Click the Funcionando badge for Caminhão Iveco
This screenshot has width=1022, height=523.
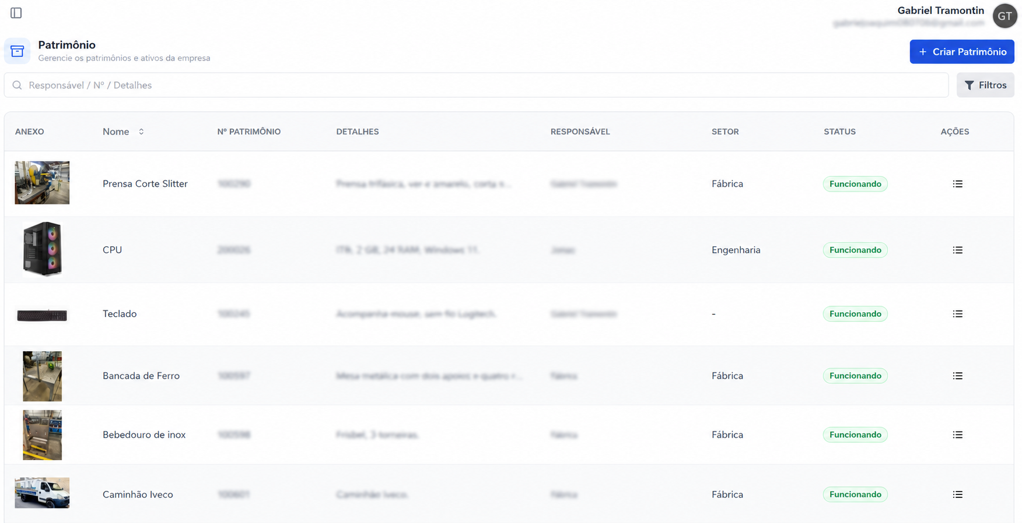point(855,494)
